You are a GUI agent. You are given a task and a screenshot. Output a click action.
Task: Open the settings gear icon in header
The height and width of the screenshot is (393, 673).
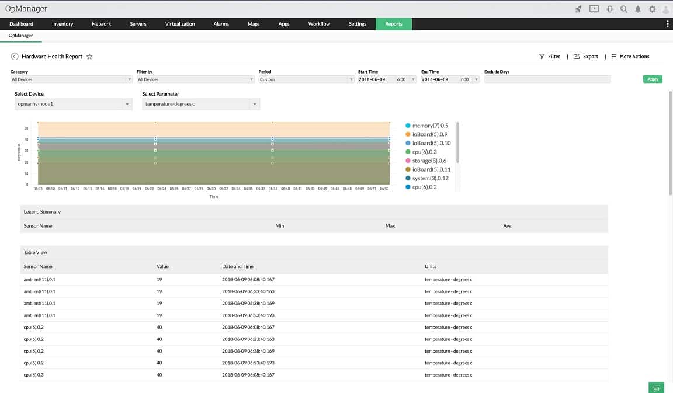click(x=652, y=9)
